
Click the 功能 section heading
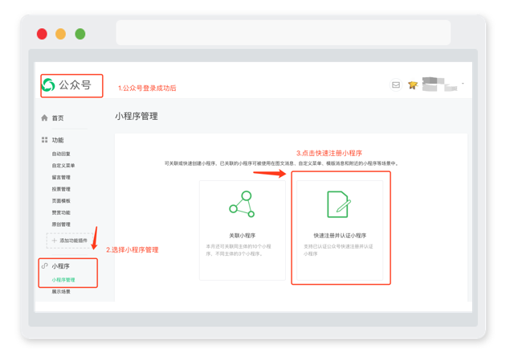[x=58, y=140]
